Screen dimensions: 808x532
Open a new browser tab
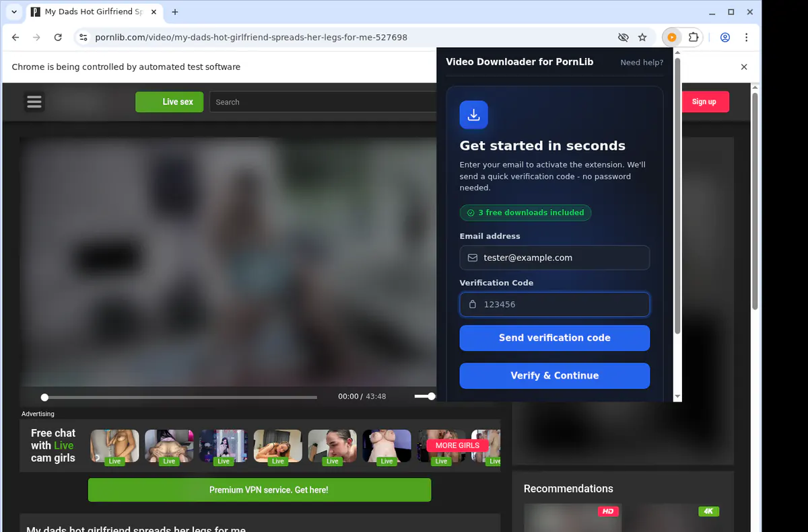tap(175, 12)
